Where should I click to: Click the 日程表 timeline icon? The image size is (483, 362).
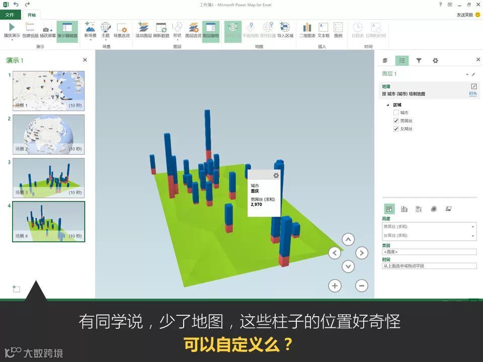pyautogui.click(x=358, y=27)
